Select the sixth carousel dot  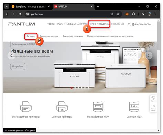(x=88, y=88)
